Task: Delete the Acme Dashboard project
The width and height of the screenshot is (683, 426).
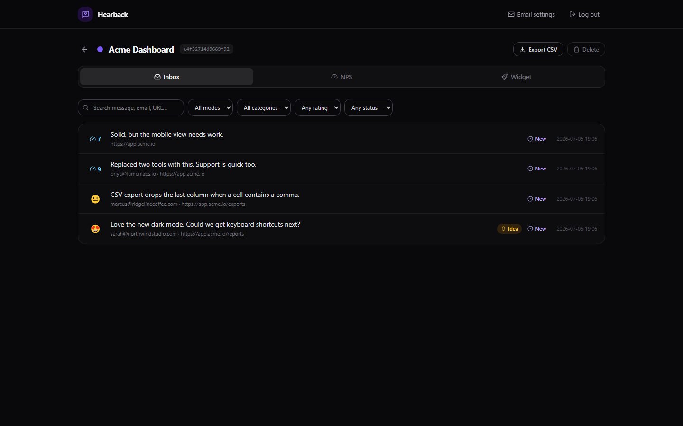Action: 586,49
